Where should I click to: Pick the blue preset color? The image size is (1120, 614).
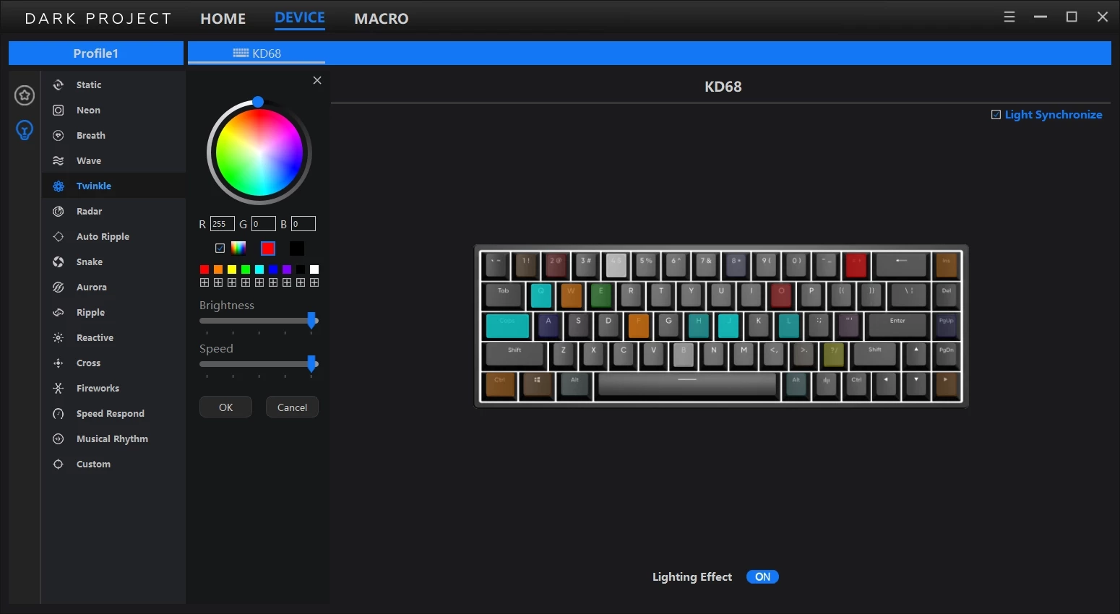(x=273, y=269)
